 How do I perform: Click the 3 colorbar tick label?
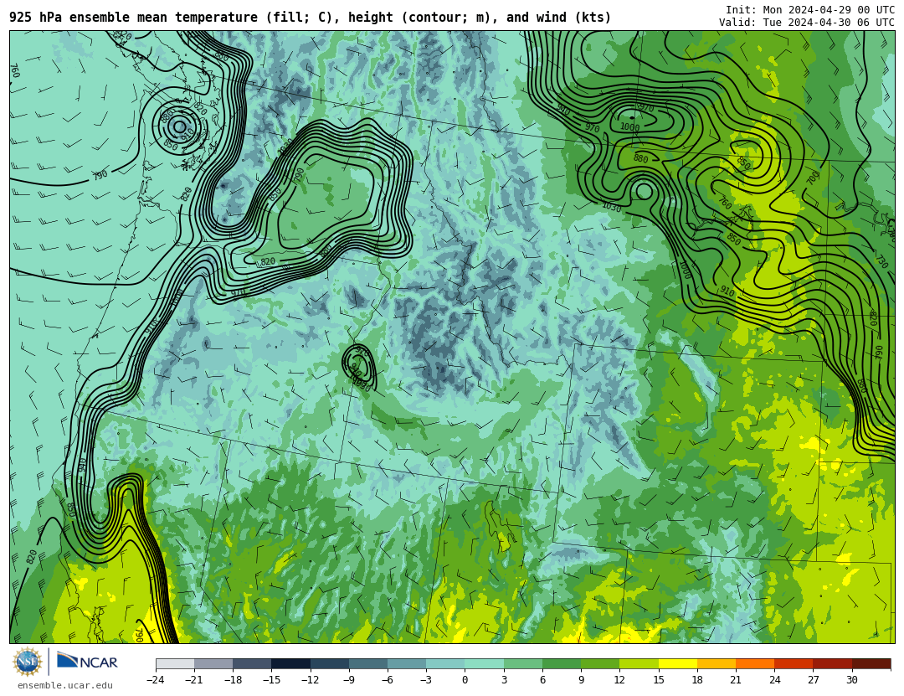(504, 680)
